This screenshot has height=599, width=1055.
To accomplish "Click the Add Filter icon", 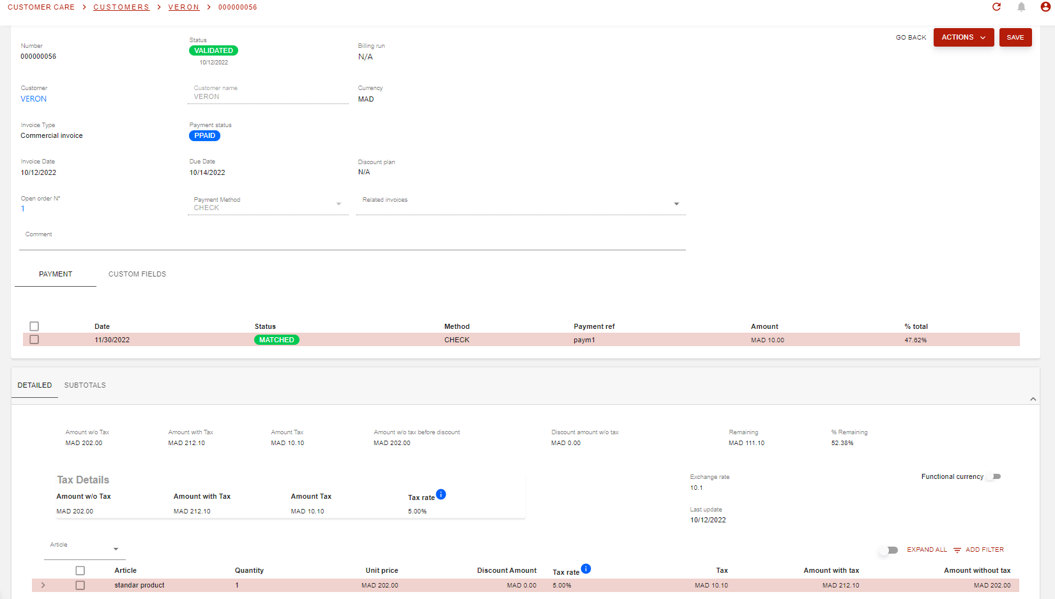I will click(x=957, y=550).
